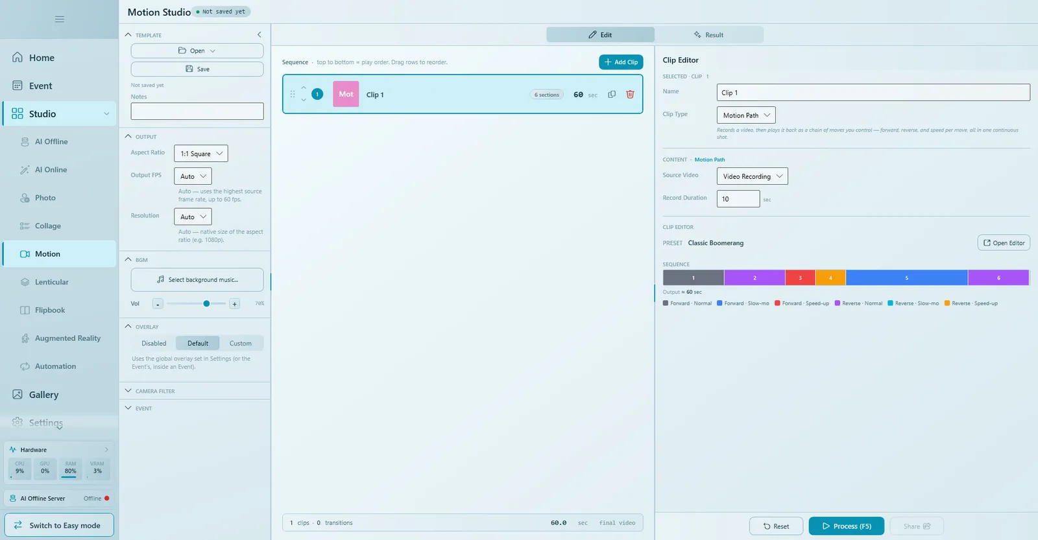Select orange sequence segment 4

[830, 277]
